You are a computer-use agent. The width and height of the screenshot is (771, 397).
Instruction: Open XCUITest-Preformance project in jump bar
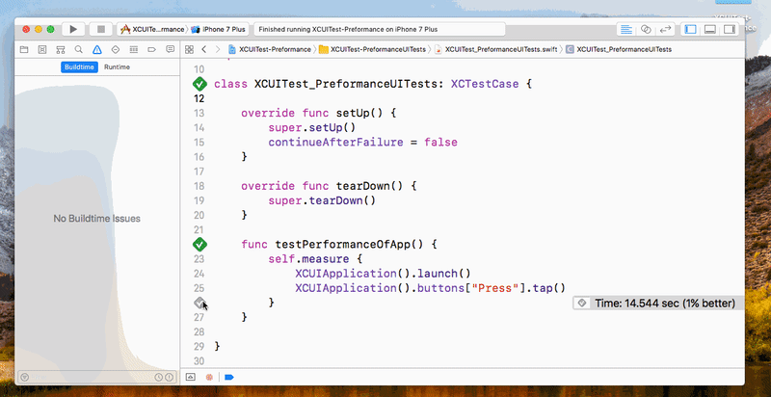click(x=270, y=49)
